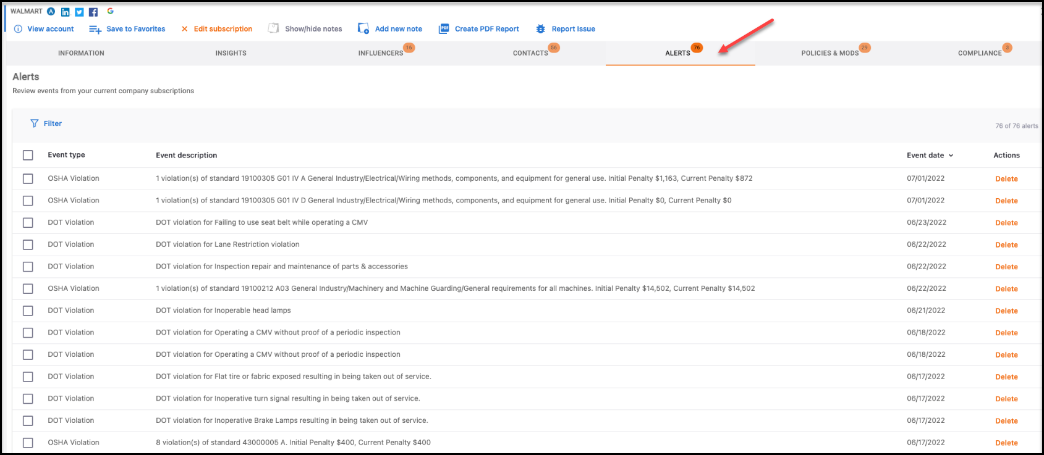Image resolution: width=1044 pixels, height=455 pixels.
Task: Open the Compliance tab
Action: [x=980, y=53]
